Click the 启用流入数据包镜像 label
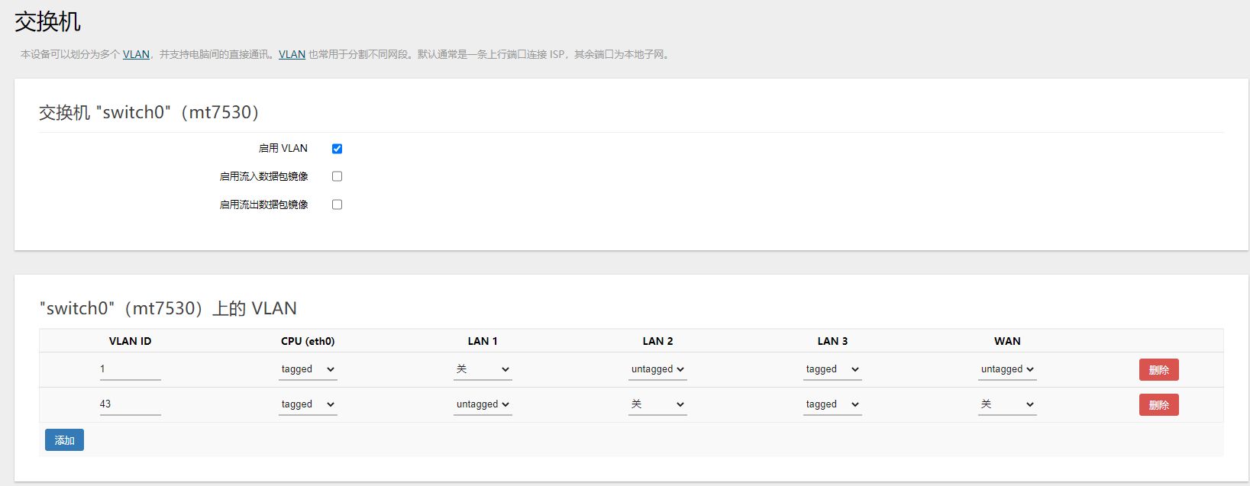Screen dimensions: 1250x486 click(x=263, y=176)
